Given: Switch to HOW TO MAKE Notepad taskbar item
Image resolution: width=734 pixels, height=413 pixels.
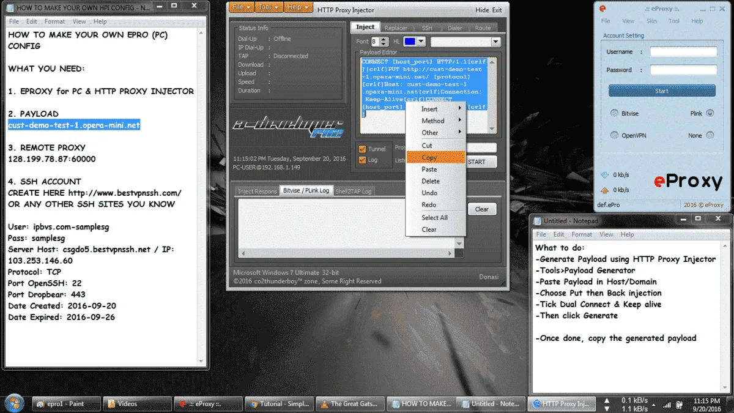Looking at the screenshot, I should click(x=421, y=404).
